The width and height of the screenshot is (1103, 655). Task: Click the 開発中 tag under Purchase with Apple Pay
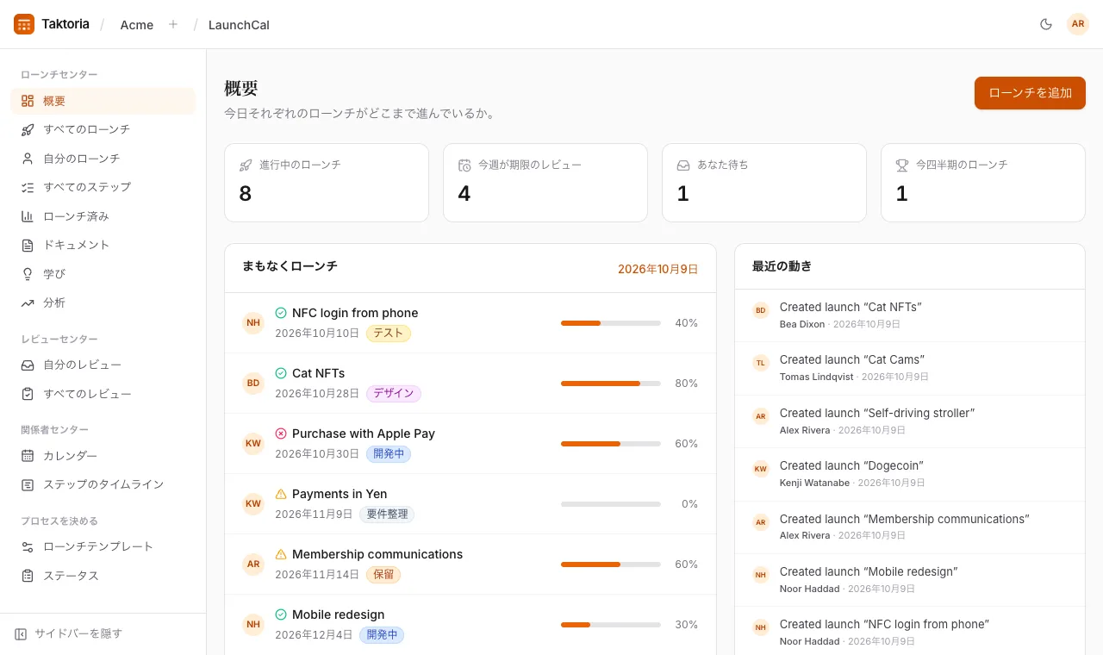click(x=389, y=454)
